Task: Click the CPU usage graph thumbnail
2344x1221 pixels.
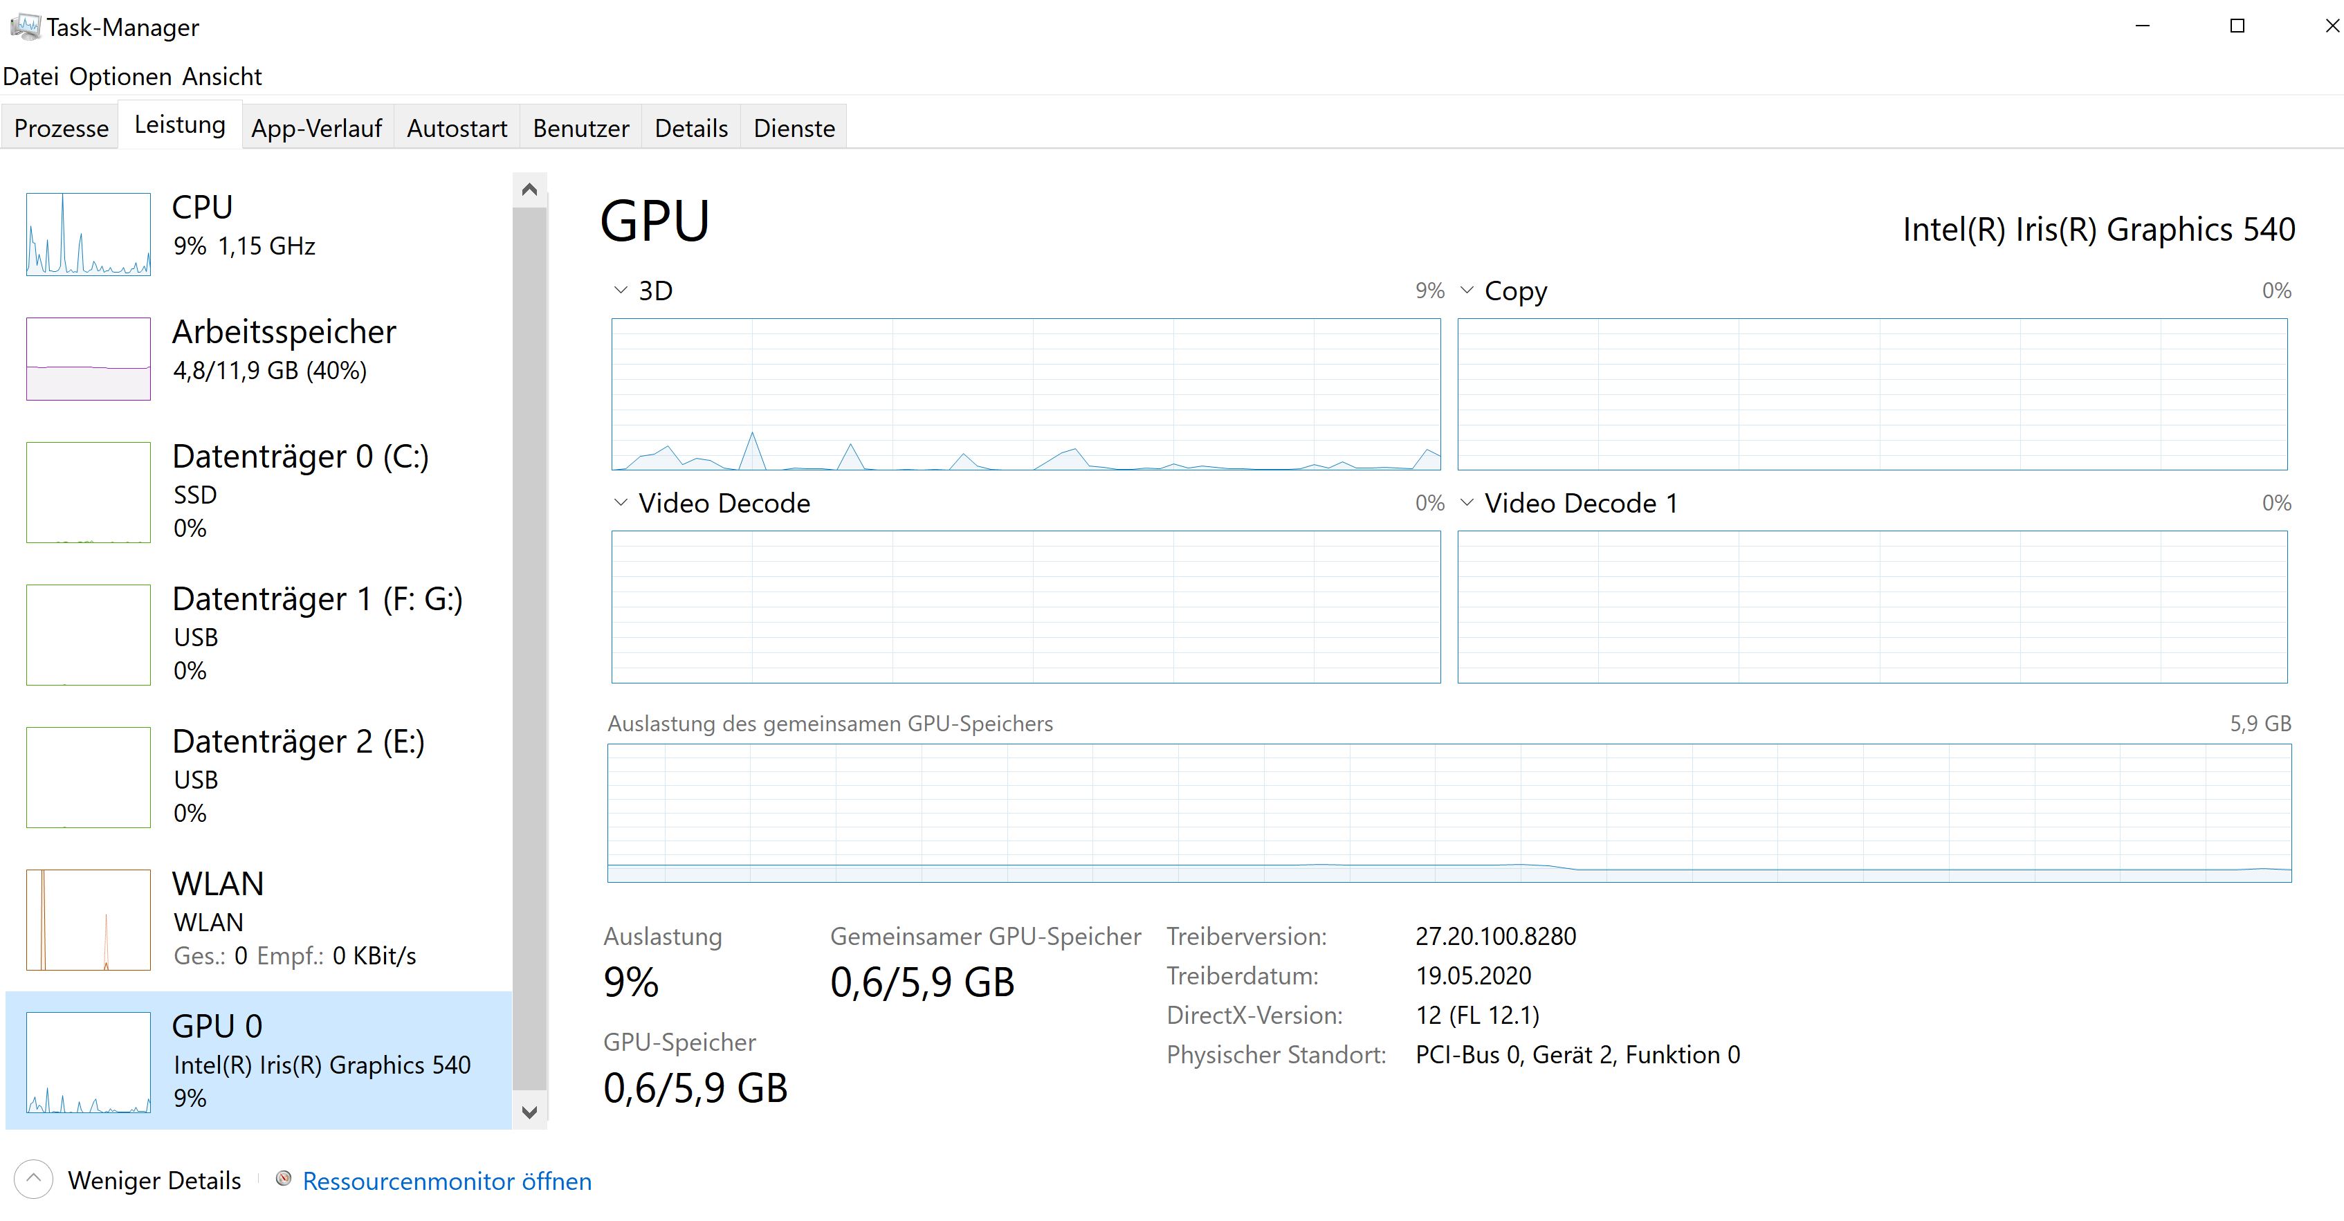Action: pos(89,234)
